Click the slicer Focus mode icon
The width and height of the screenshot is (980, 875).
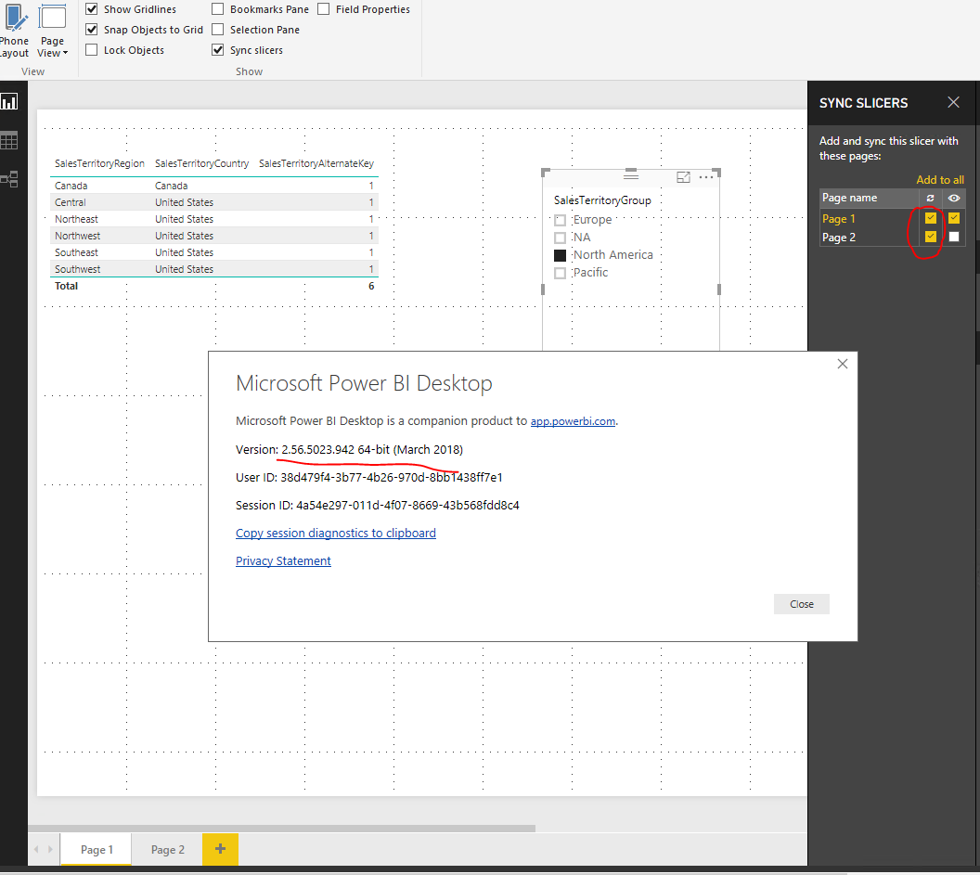point(683,177)
